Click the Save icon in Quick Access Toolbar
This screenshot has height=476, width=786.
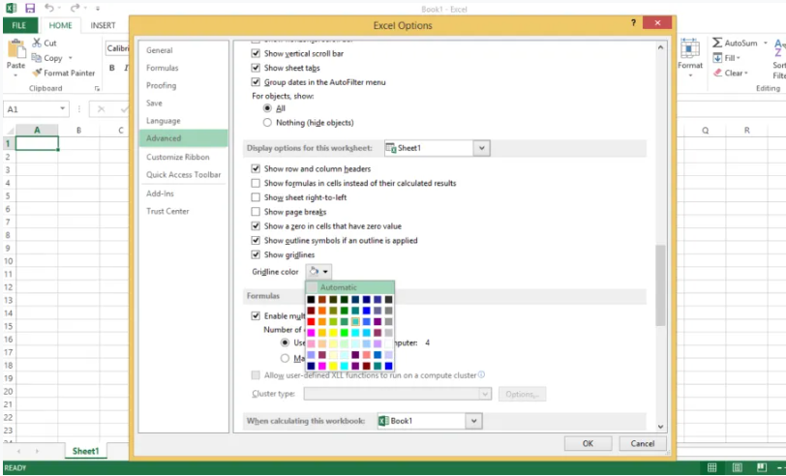click(x=29, y=8)
